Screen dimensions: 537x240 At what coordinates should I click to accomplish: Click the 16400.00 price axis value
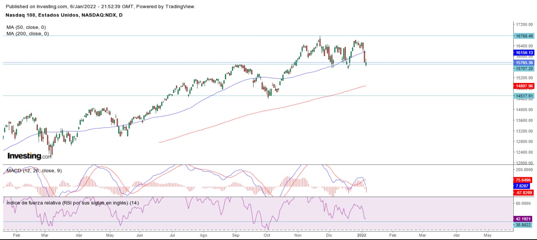[525, 46]
